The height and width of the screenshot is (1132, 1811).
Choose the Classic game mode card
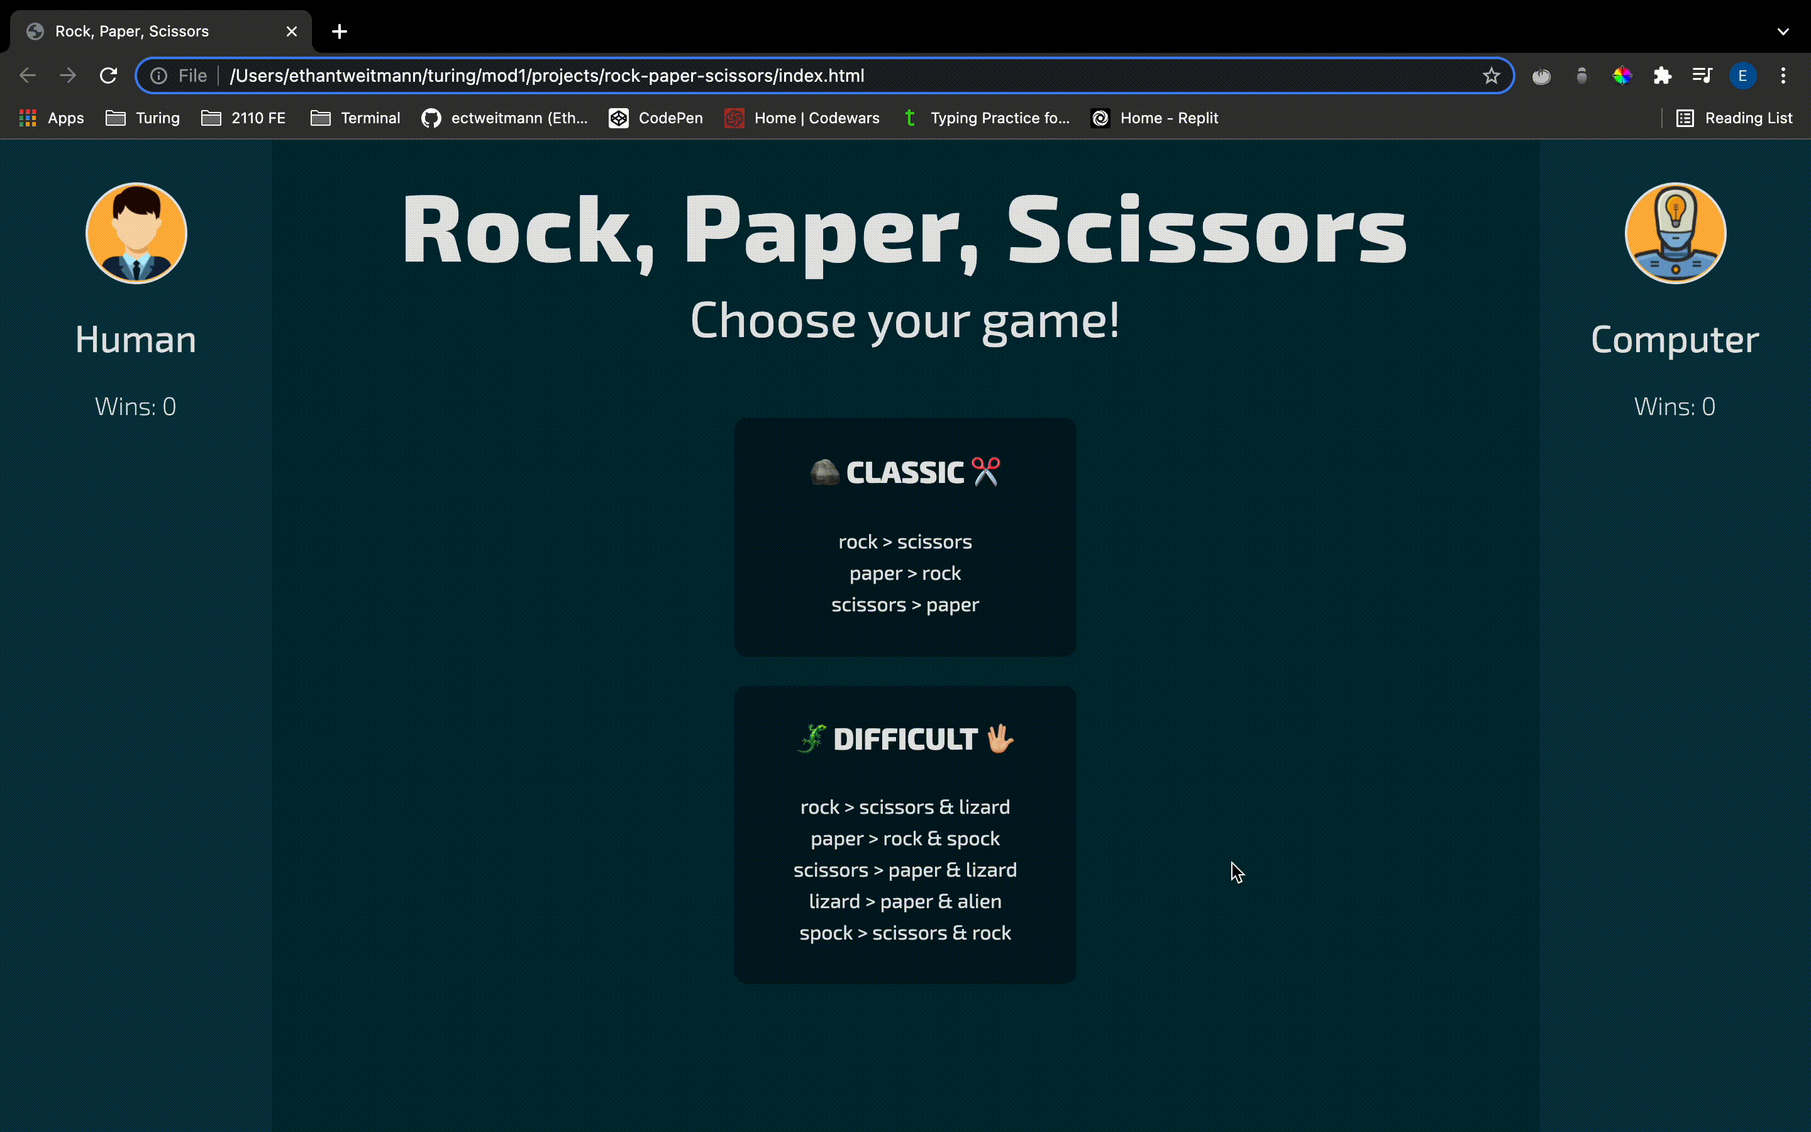tap(905, 537)
